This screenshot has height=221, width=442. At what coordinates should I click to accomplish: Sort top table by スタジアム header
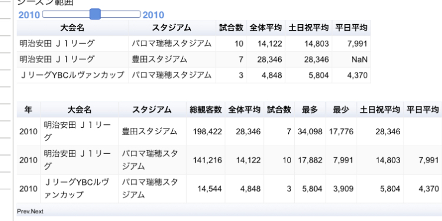[x=172, y=28]
